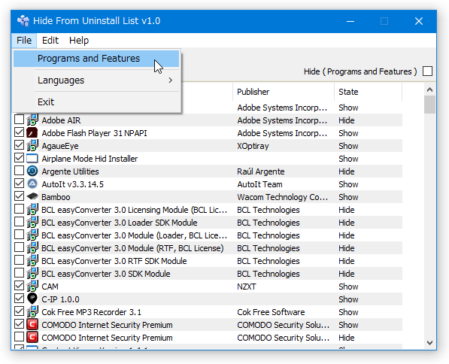Sort by the State column header
Image resolution: width=449 pixels, height=364 pixels.
click(x=368, y=92)
